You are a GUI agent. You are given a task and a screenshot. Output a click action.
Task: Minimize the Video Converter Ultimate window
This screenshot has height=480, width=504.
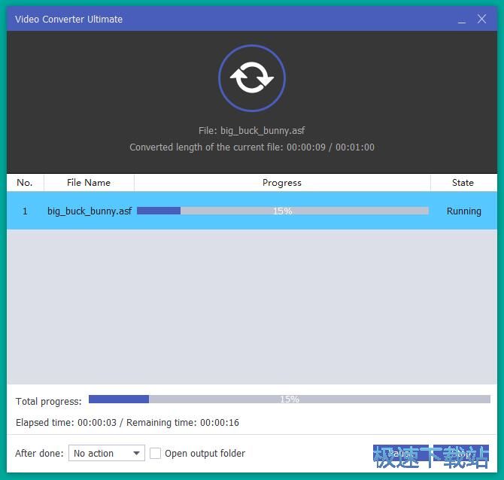pyautogui.click(x=462, y=20)
